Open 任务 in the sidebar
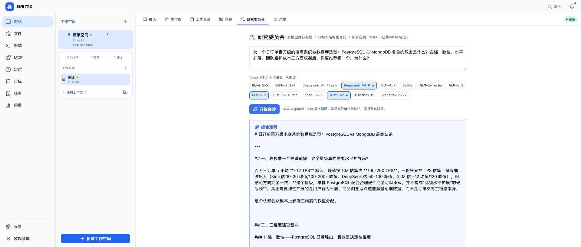The width and height of the screenshot is (581, 247). pos(28,93)
